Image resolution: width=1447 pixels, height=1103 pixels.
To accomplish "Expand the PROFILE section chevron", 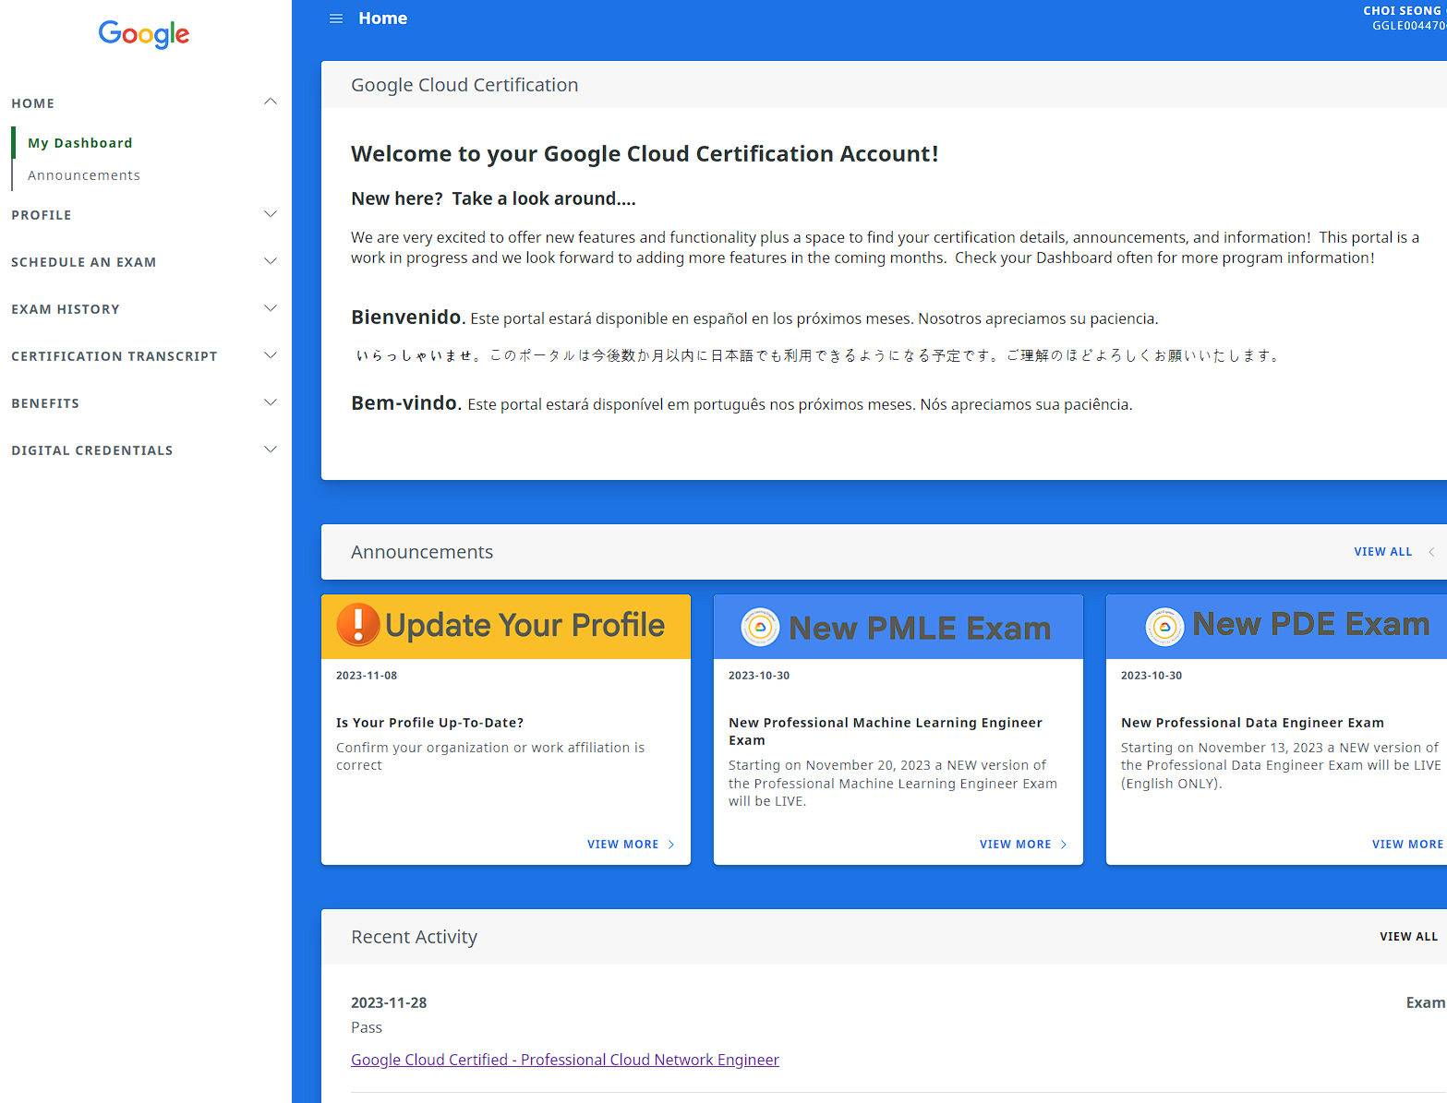I will [x=271, y=214].
